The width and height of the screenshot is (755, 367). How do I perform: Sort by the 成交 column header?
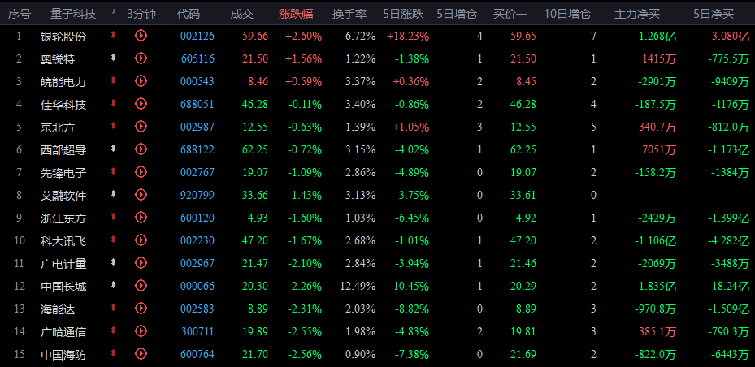click(x=241, y=14)
